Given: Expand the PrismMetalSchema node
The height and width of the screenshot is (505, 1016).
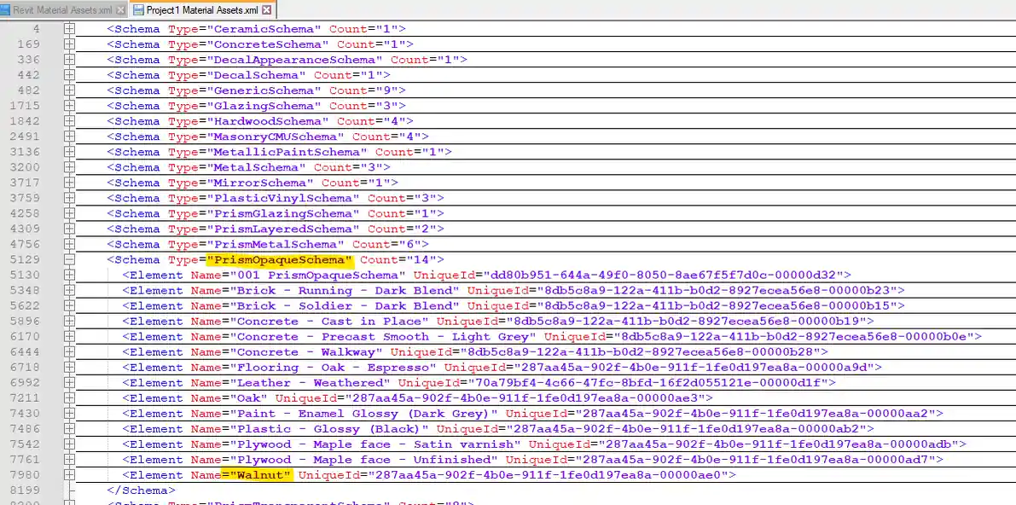Looking at the screenshot, I should (x=69, y=244).
